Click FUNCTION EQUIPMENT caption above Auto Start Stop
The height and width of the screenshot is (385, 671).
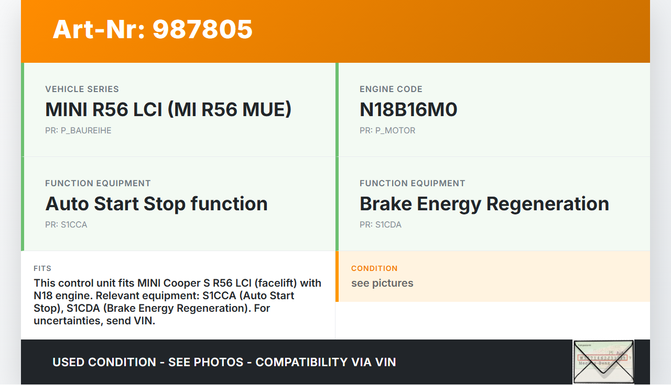[98, 183]
